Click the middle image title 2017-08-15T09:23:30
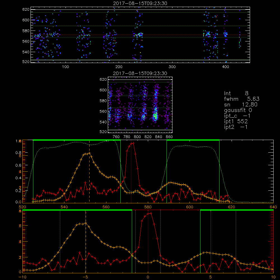 [140, 73]
